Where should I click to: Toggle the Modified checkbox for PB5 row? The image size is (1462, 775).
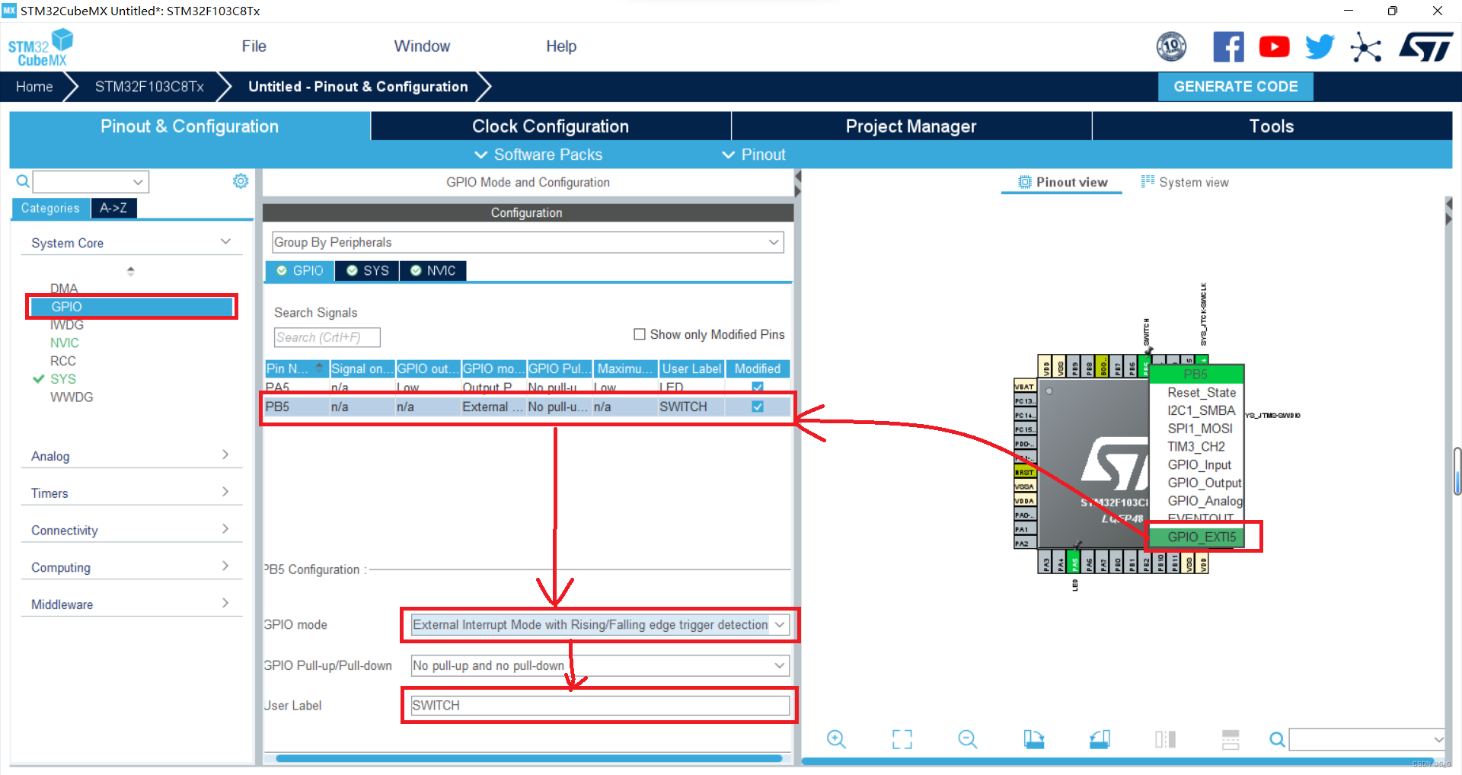pos(758,407)
